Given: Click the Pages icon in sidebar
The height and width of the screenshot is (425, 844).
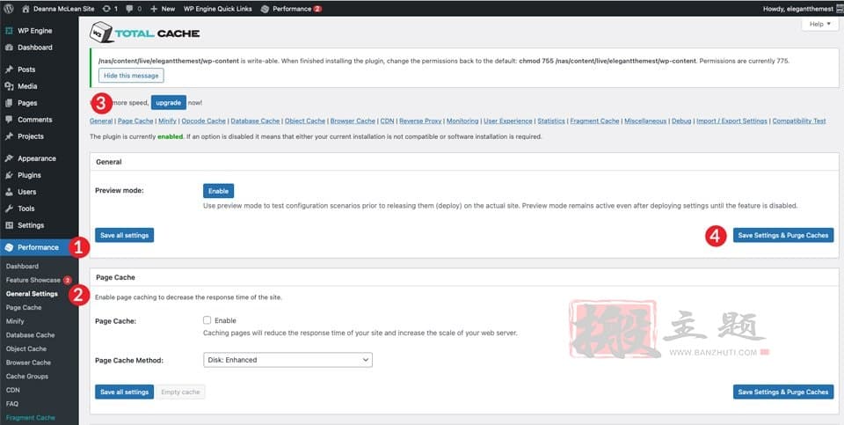Looking at the screenshot, I should (x=9, y=103).
